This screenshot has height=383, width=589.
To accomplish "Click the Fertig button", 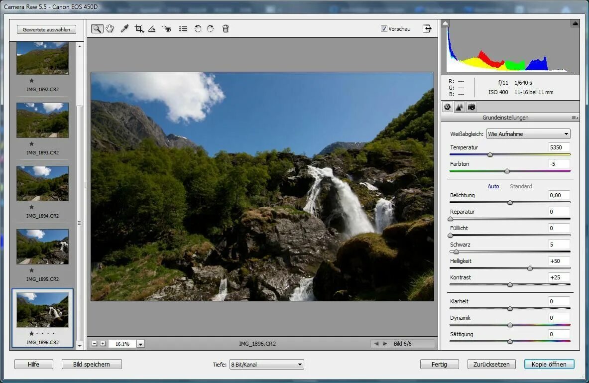I will [439, 364].
